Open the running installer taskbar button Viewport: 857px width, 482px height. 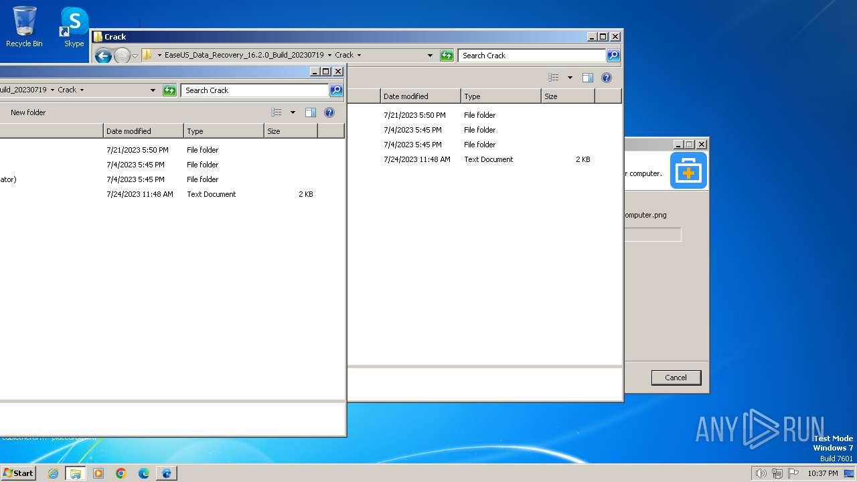(x=167, y=473)
